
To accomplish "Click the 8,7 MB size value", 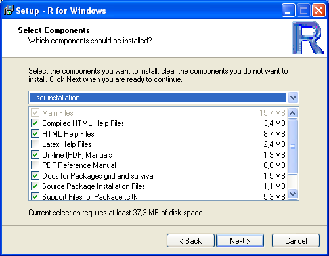I will (274, 134).
